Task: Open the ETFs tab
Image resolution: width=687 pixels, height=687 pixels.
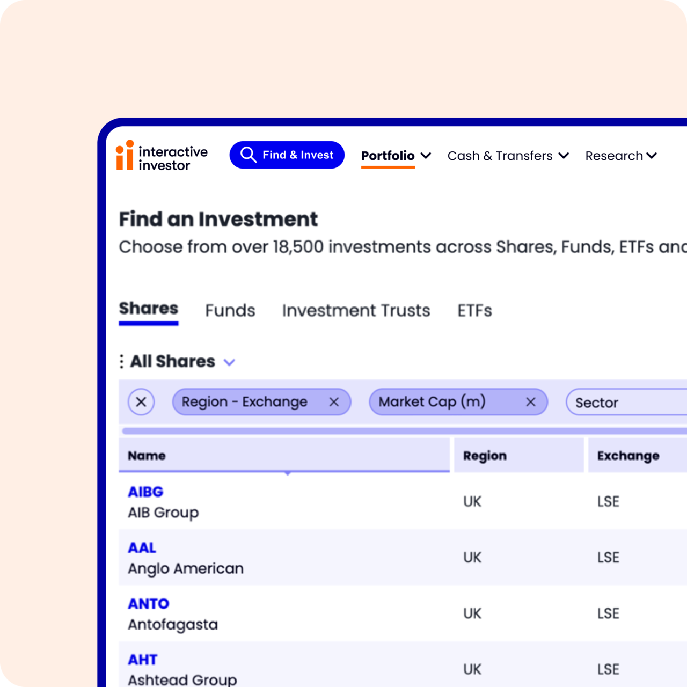Action: (474, 310)
